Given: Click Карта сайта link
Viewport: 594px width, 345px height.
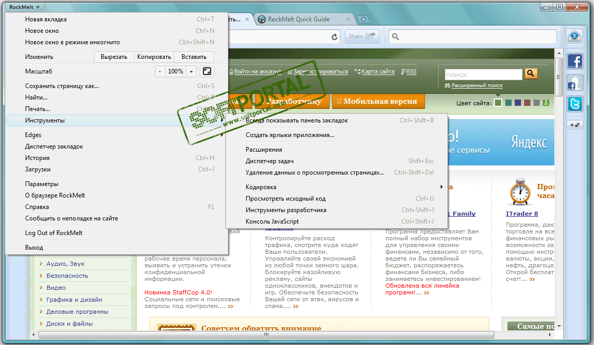Looking at the screenshot, I should [378, 71].
